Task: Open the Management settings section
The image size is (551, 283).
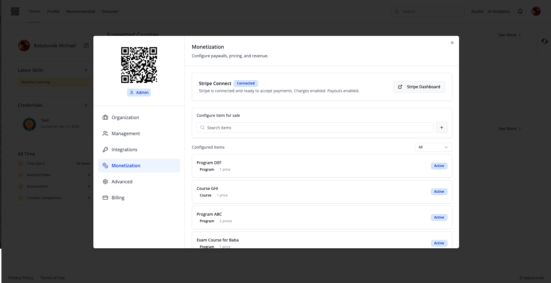Action: (139, 133)
